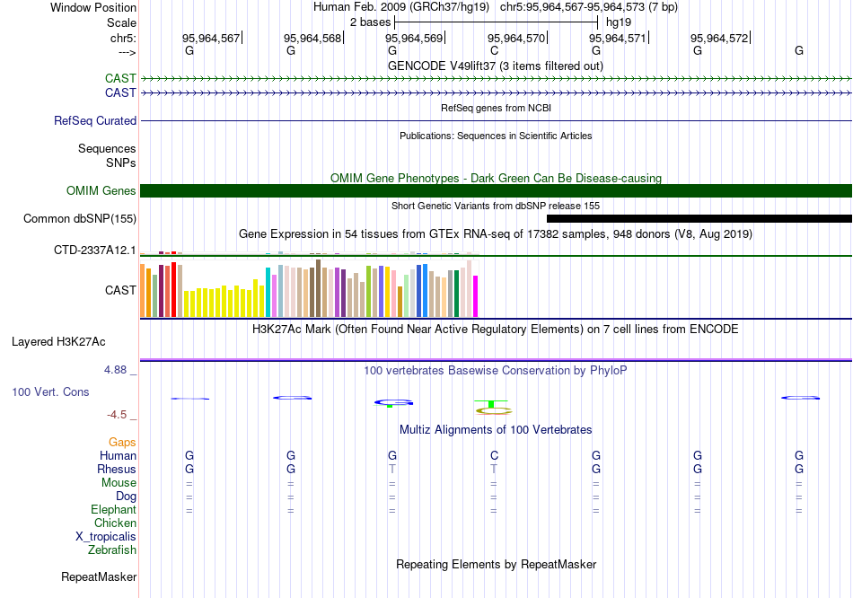Viewport: 853px width, 598px height.
Task: Open the PhyloP Basewise Conservation title
Action: coord(496,370)
